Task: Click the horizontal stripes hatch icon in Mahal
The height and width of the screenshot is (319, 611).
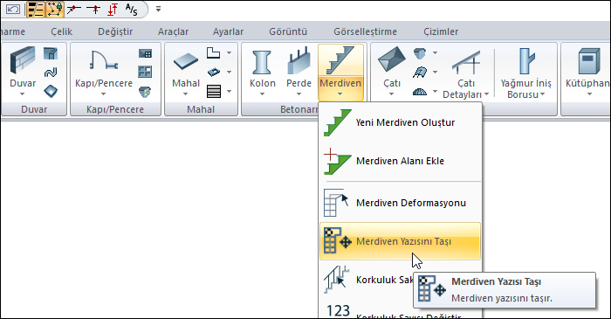Action: (214, 91)
